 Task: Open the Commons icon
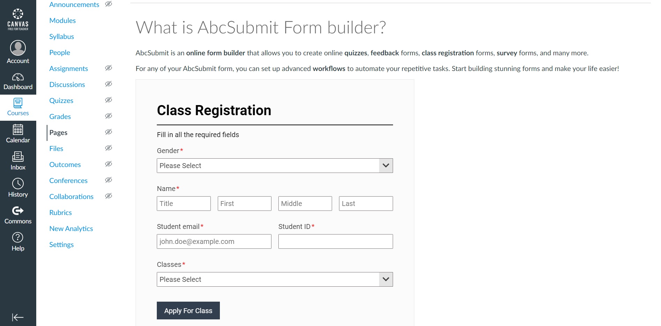[18, 210]
